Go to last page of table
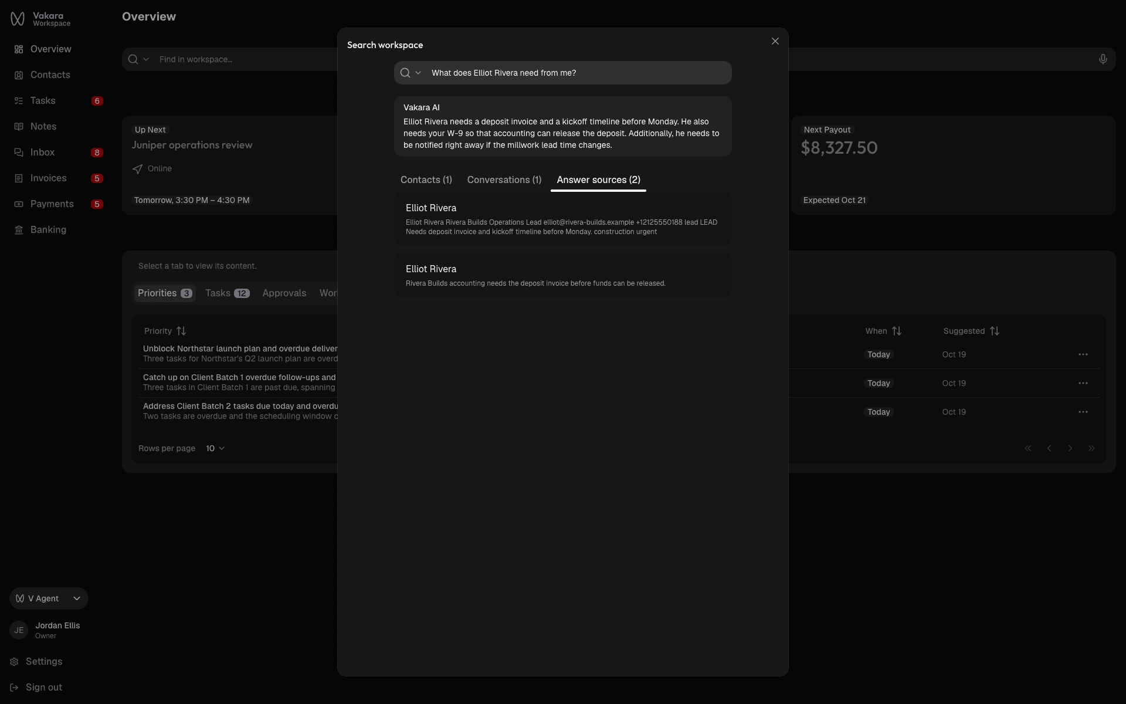Image resolution: width=1126 pixels, height=704 pixels. (x=1091, y=448)
